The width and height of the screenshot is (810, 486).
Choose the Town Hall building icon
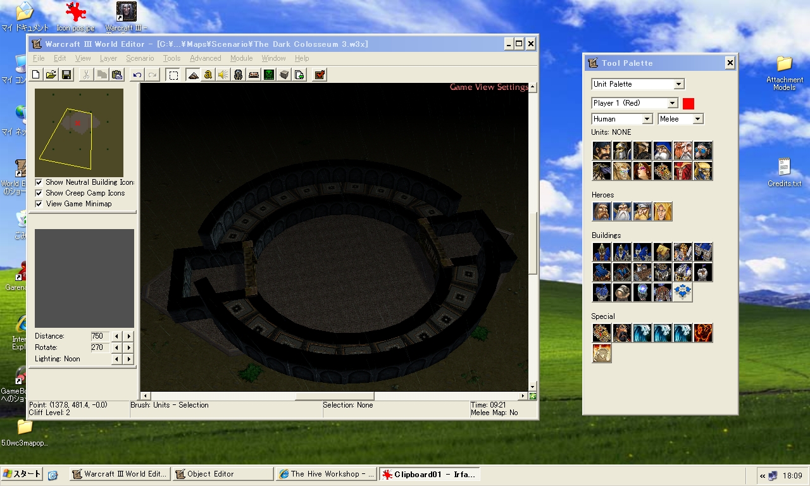602,252
